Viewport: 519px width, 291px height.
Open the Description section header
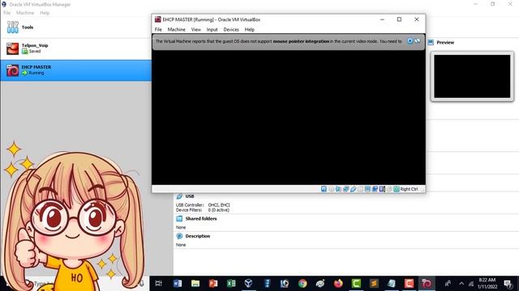198,236
